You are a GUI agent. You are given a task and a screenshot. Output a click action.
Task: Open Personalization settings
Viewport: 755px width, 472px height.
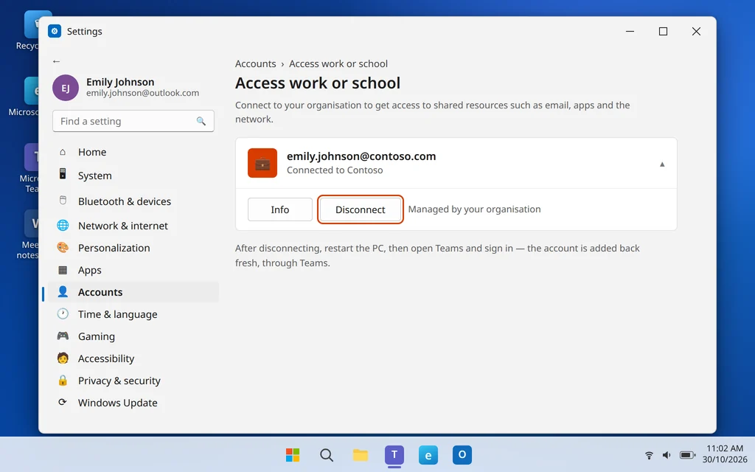coord(133,248)
